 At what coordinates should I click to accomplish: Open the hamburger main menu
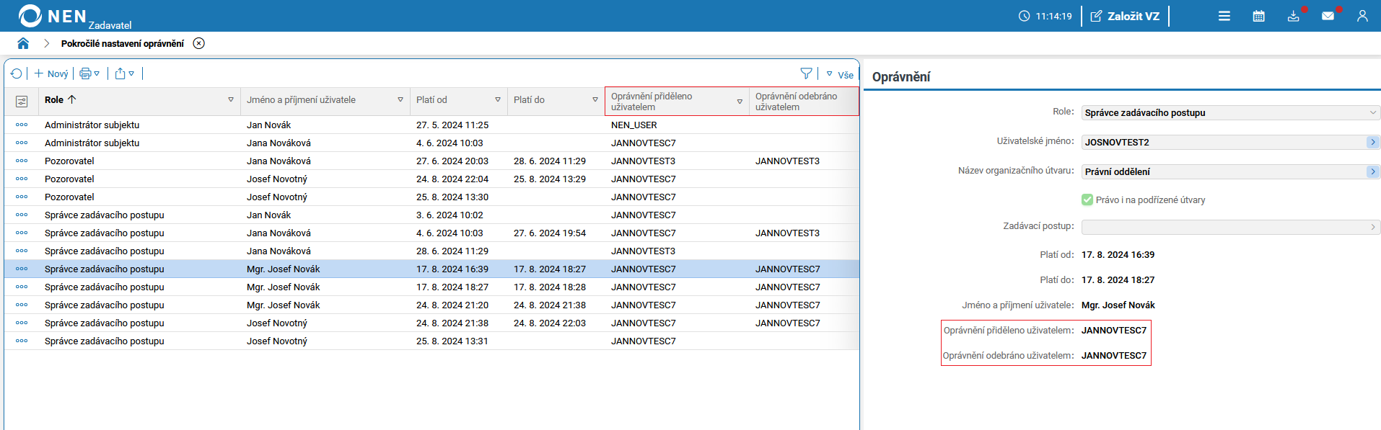[x=1224, y=16]
